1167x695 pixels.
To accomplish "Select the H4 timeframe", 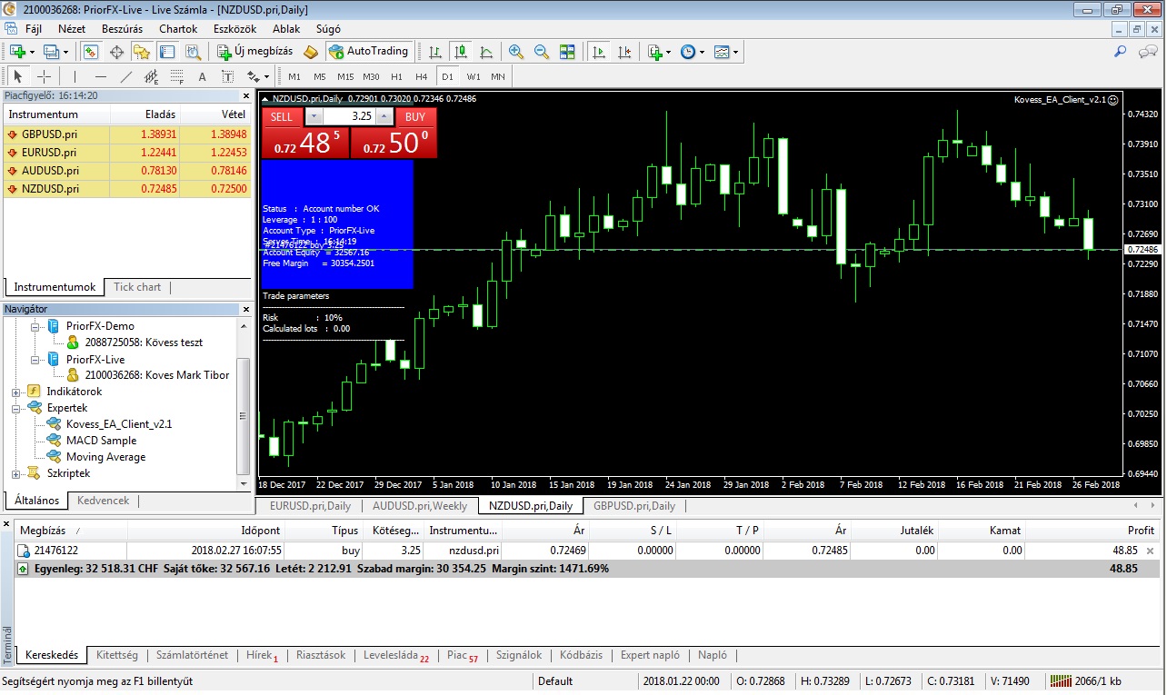I will (x=421, y=76).
